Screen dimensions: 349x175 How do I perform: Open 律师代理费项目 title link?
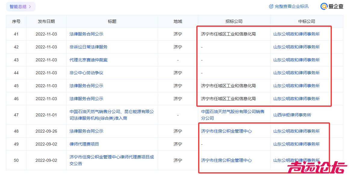tap(84, 144)
